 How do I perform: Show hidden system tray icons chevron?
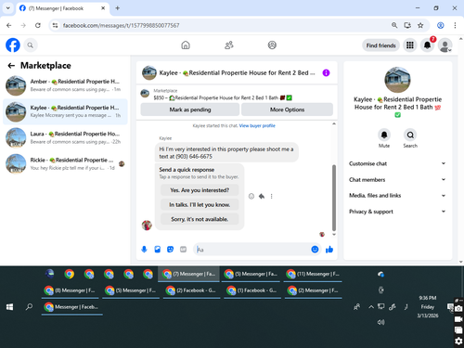(371, 307)
